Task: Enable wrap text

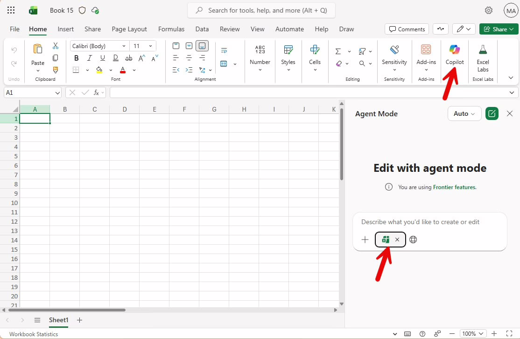Action: tap(224, 50)
